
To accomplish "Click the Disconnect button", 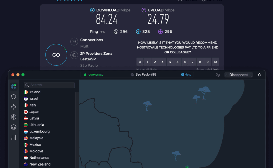I will click(x=239, y=75).
